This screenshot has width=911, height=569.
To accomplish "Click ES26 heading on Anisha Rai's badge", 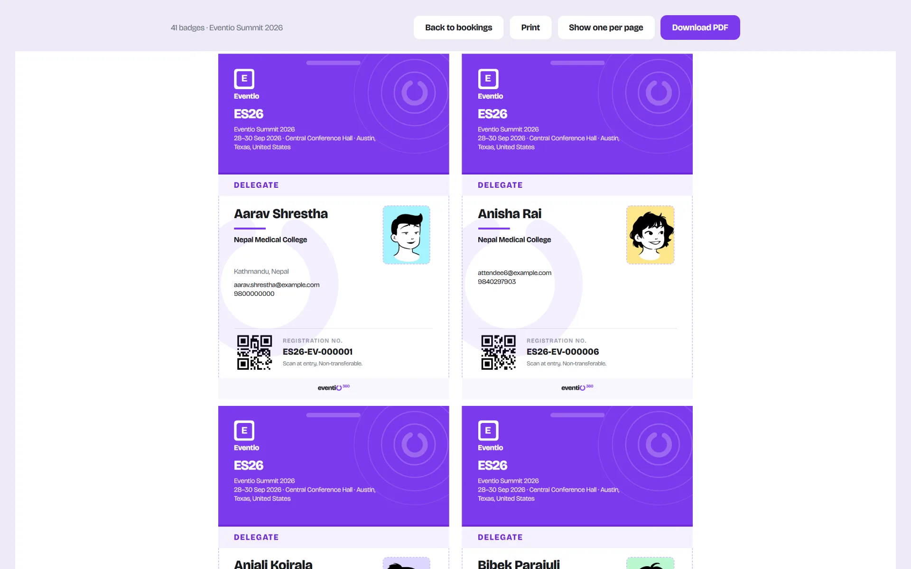I will coord(493,114).
